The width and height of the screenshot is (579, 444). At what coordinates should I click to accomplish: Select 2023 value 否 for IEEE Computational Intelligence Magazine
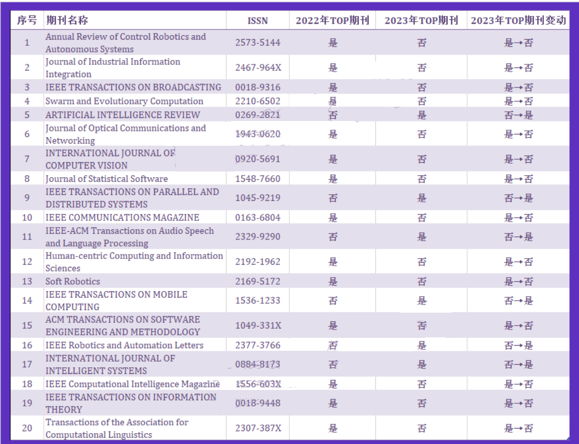click(x=421, y=384)
